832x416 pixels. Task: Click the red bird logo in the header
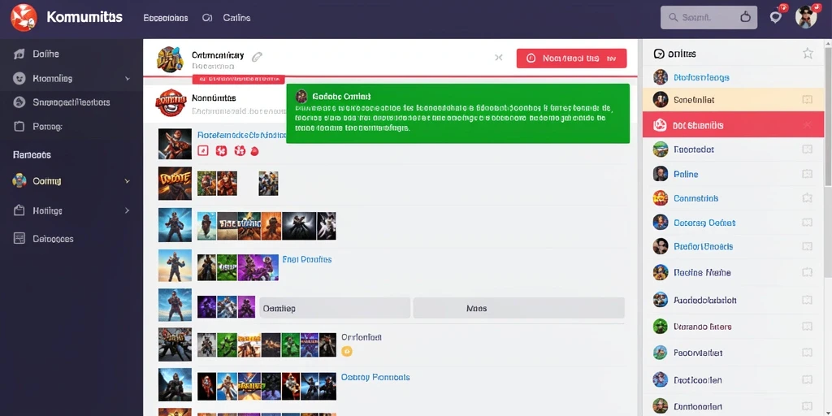[24, 18]
